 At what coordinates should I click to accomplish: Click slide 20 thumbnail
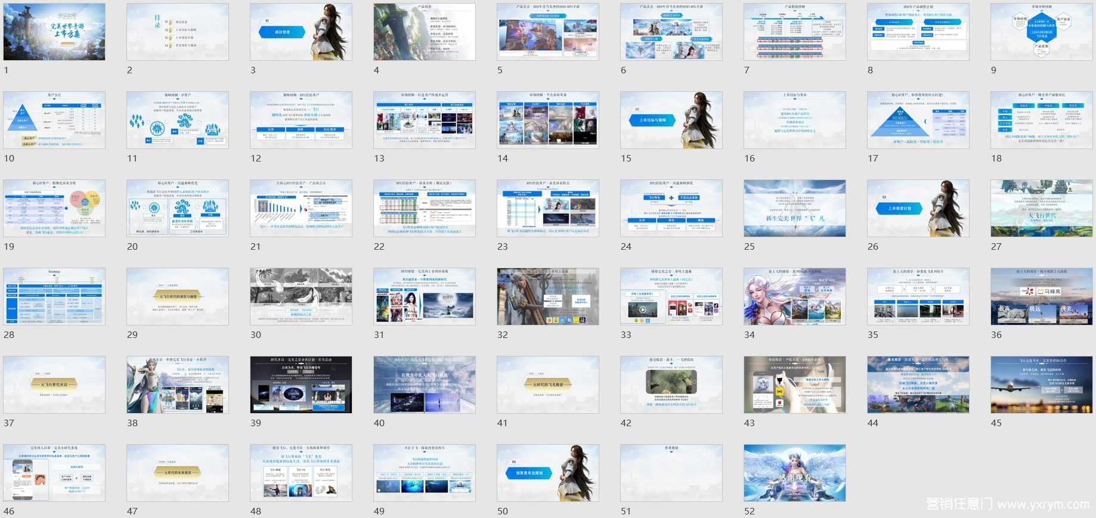(x=178, y=208)
